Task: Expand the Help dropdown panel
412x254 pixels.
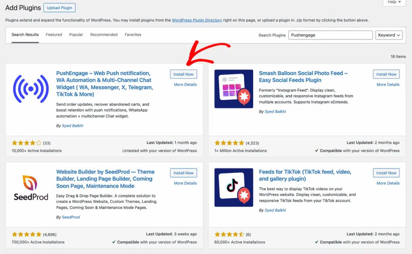Action: [x=394, y=2]
